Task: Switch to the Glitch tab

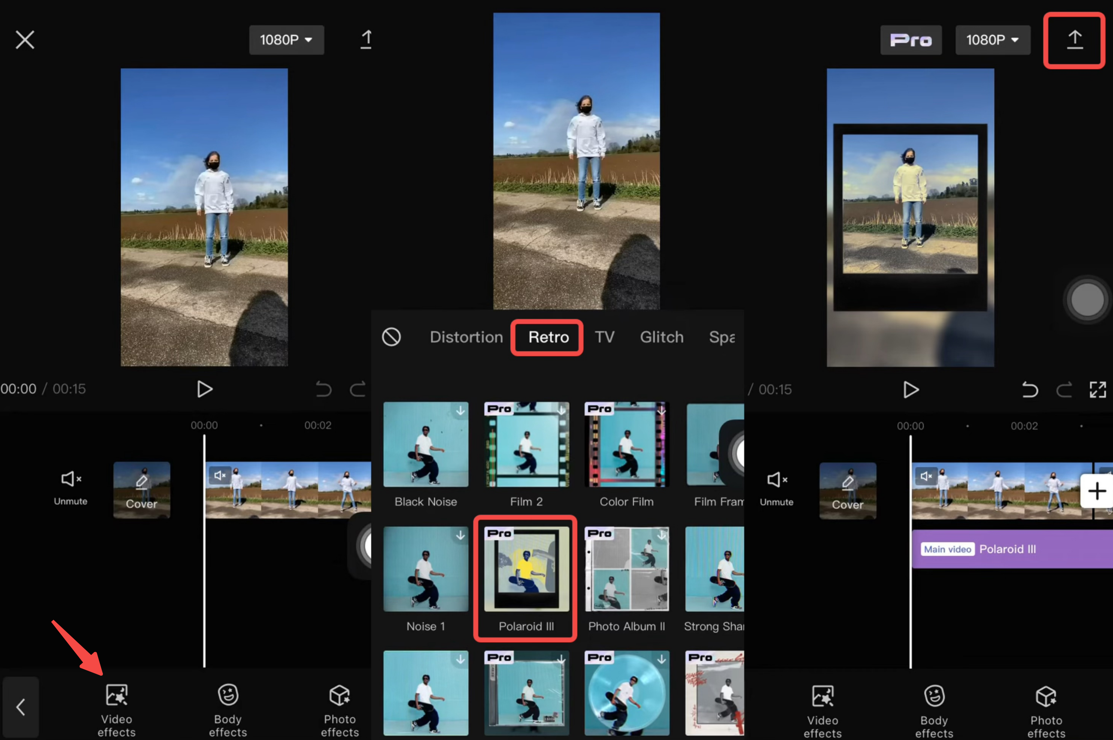Action: point(662,337)
